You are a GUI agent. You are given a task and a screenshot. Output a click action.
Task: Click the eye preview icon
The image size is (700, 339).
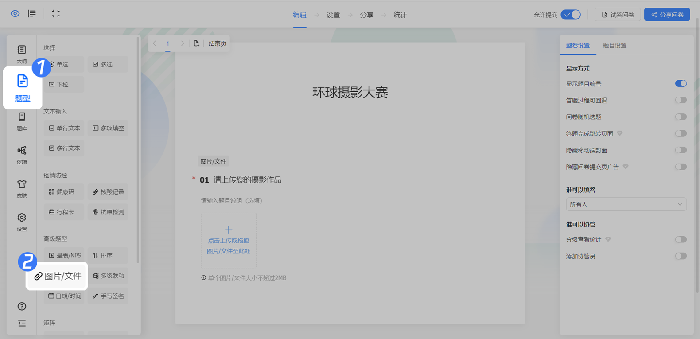point(15,14)
